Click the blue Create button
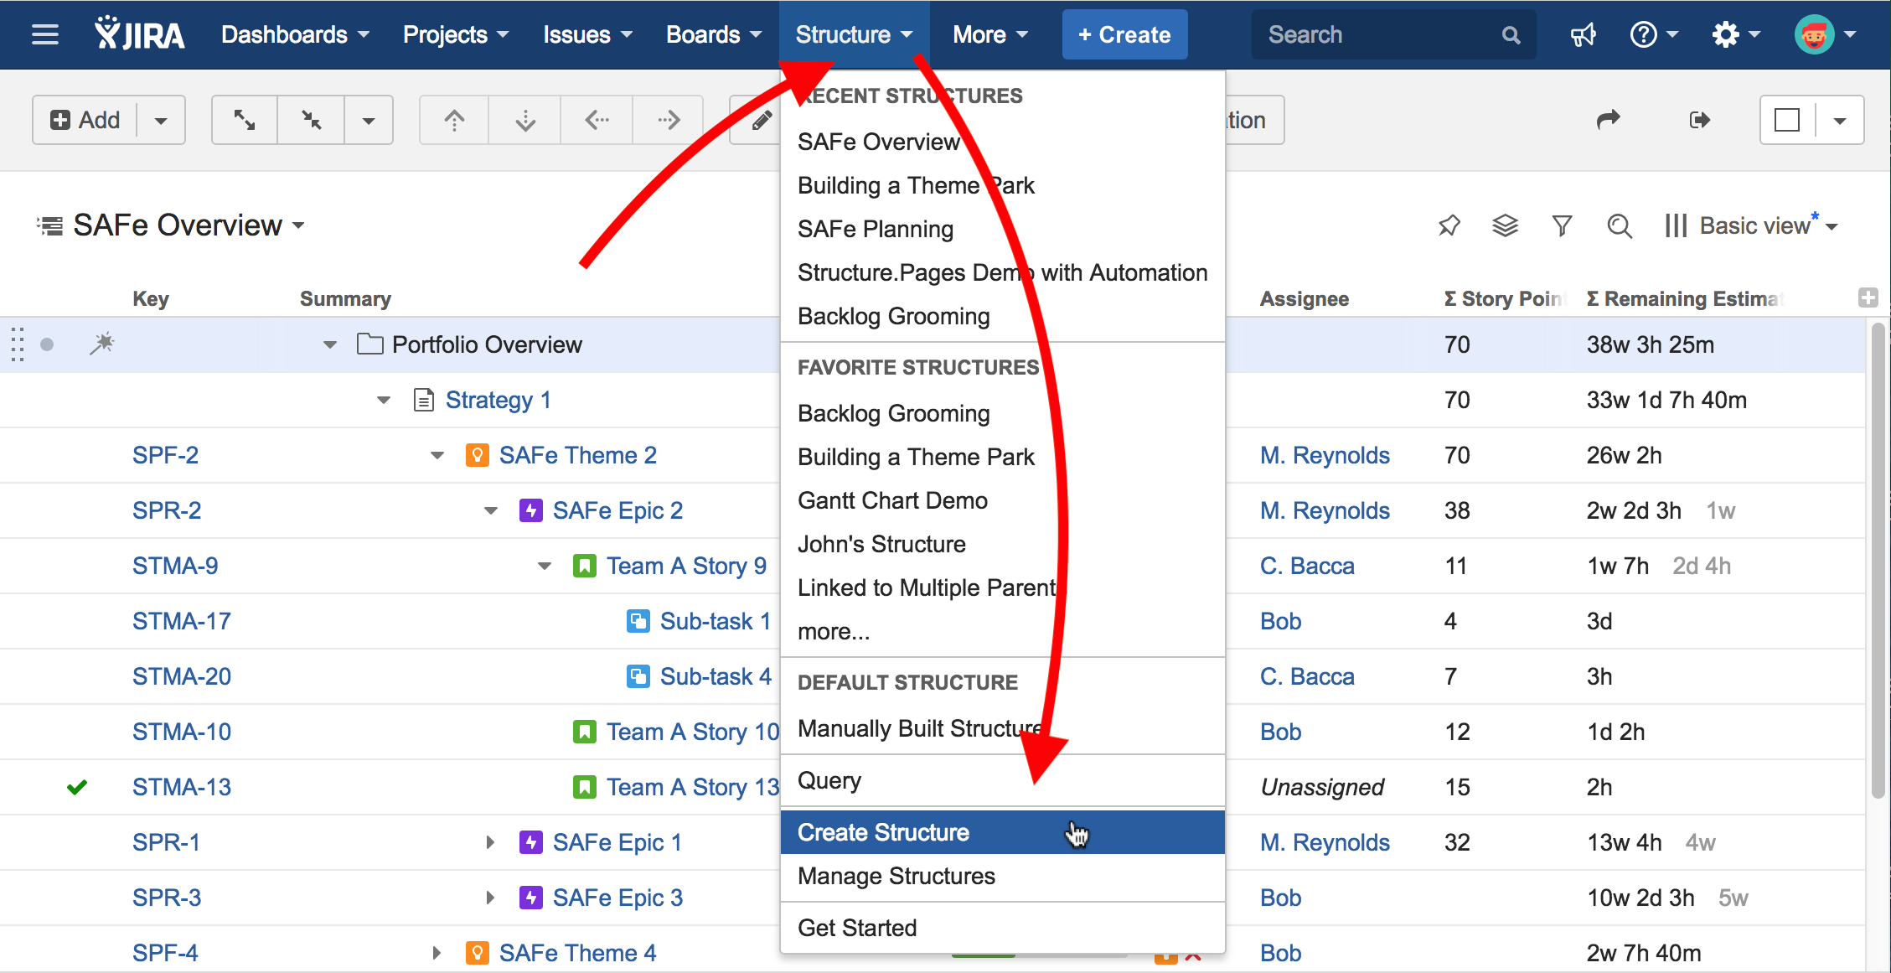1891x973 pixels. 1124,35
